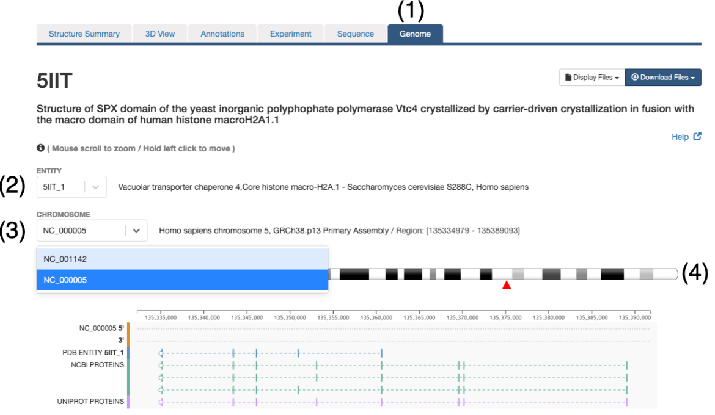Click info icon beside mouse scroll hint
Screen dimensions: 715x415
click(40, 148)
